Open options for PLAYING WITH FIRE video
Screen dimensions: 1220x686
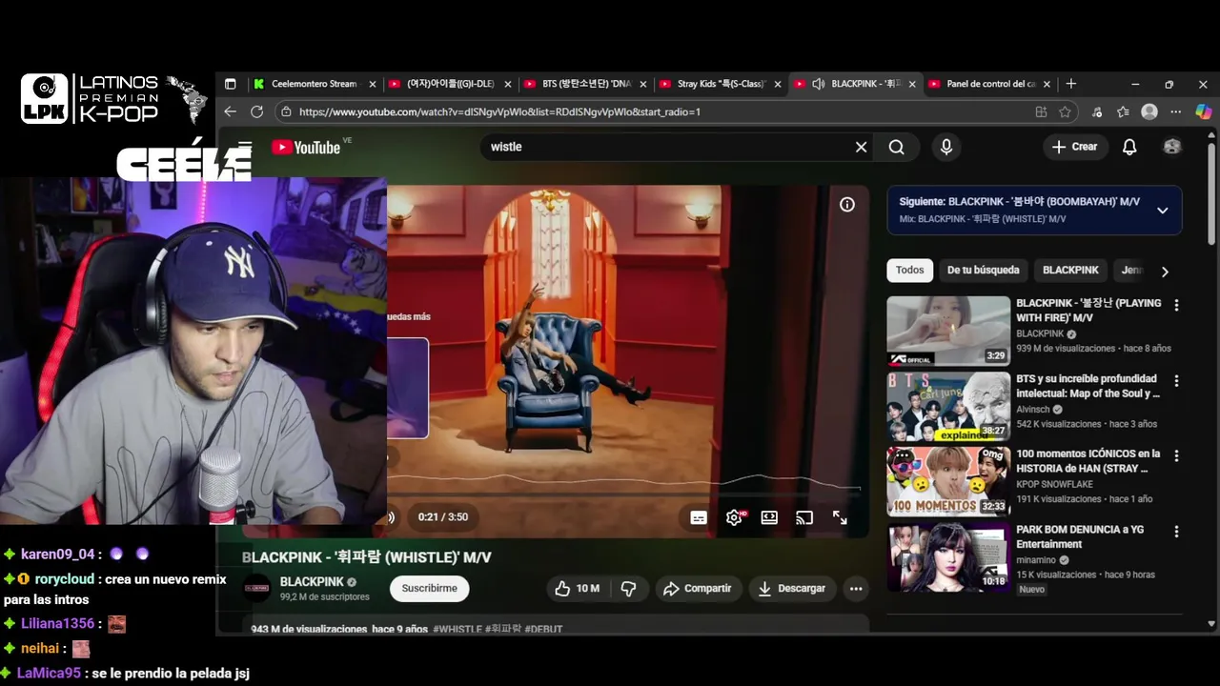click(1176, 306)
